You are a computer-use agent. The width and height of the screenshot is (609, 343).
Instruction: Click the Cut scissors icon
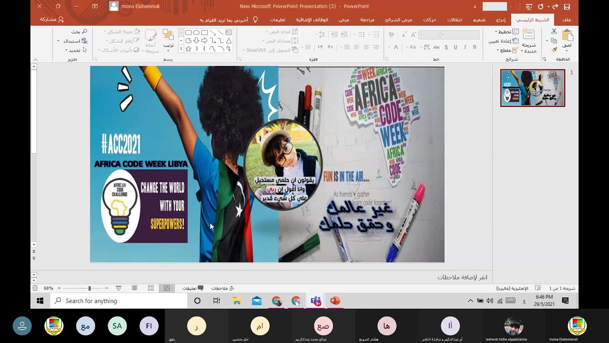(x=554, y=31)
